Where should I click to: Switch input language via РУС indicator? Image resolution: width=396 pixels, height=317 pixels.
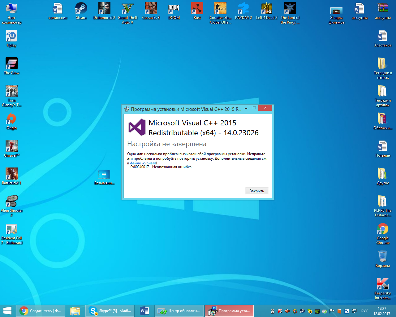click(365, 311)
